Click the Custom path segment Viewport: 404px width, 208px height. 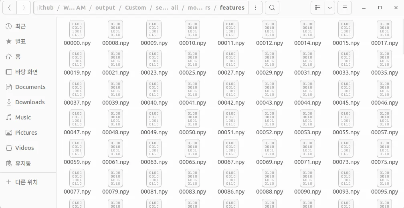point(135,8)
